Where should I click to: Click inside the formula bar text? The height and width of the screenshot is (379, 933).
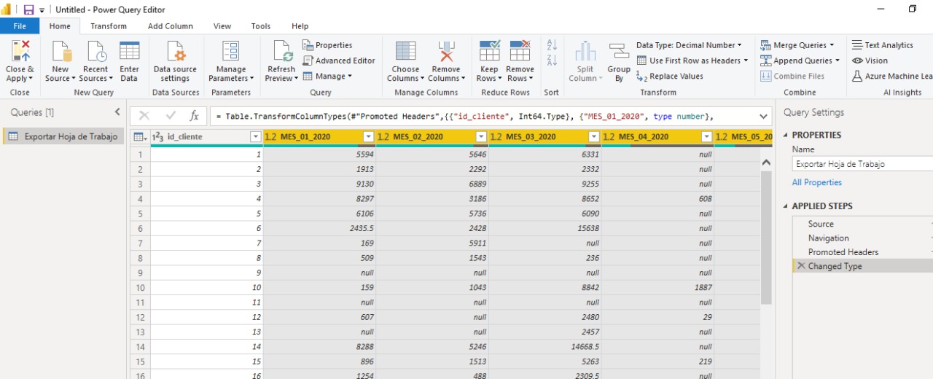point(481,116)
